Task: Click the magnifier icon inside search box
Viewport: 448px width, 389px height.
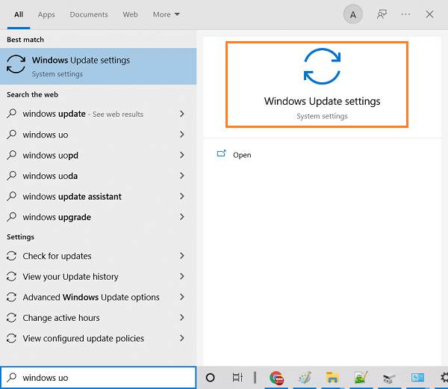Action: click(11, 378)
